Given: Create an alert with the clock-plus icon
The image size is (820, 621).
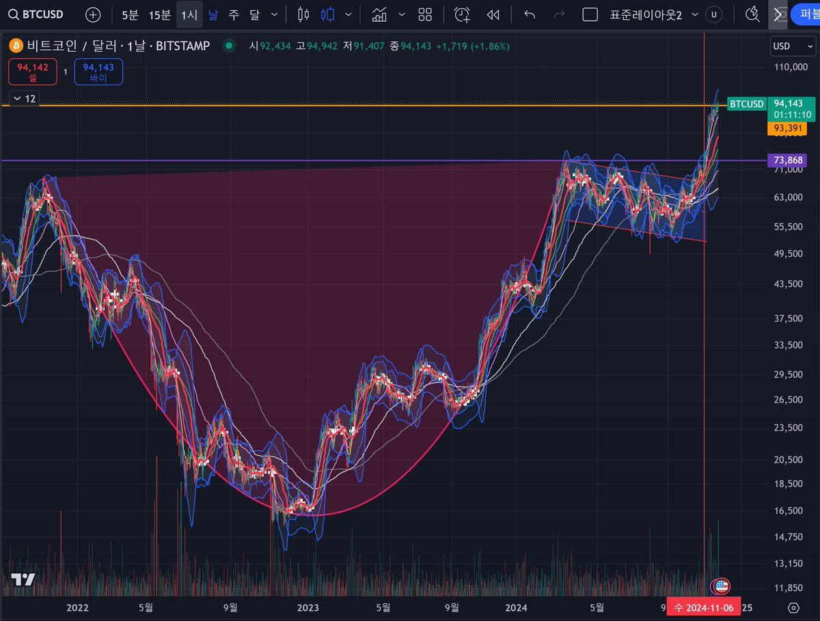Looking at the screenshot, I should [x=463, y=14].
